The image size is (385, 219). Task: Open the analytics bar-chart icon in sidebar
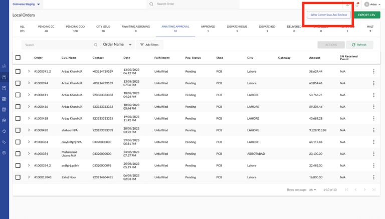pos(4,66)
